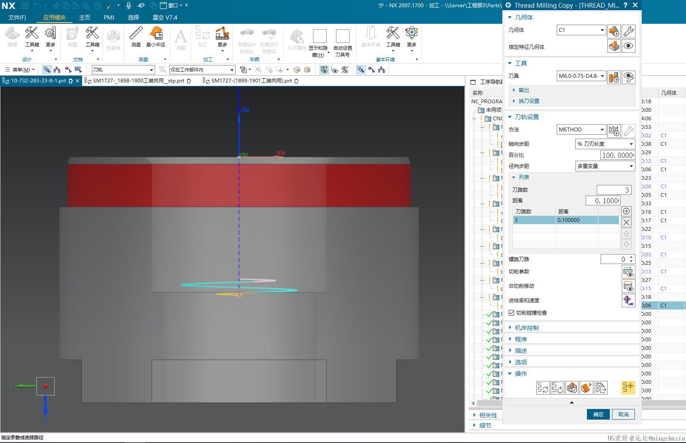Click the 百分比 100.0000 input field
Image resolution: width=686 pixels, height=443 pixels.
pyautogui.click(x=618, y=155)
